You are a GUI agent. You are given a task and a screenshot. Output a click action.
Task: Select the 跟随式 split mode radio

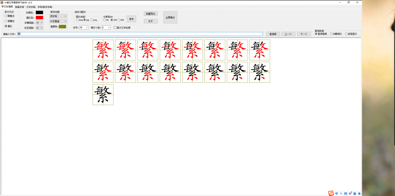pyautogui.click(x=10, y=16)
